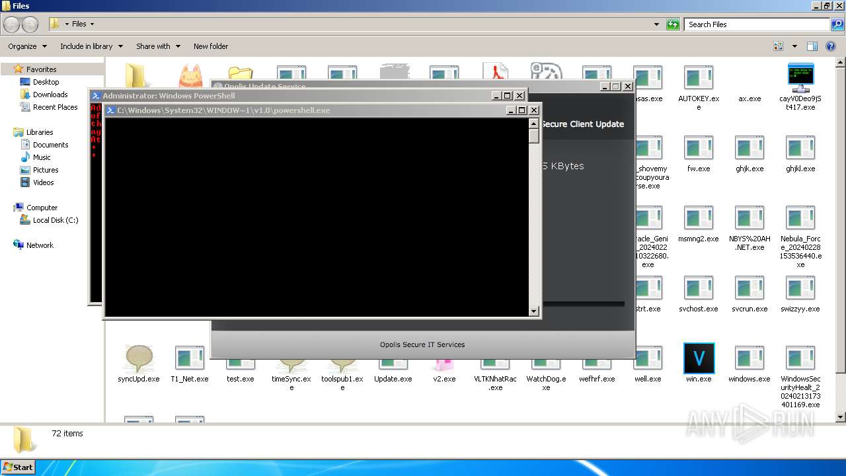
Task: Click PowerShell console scrollbar down arrow
Action: click(x=533, y=311)
